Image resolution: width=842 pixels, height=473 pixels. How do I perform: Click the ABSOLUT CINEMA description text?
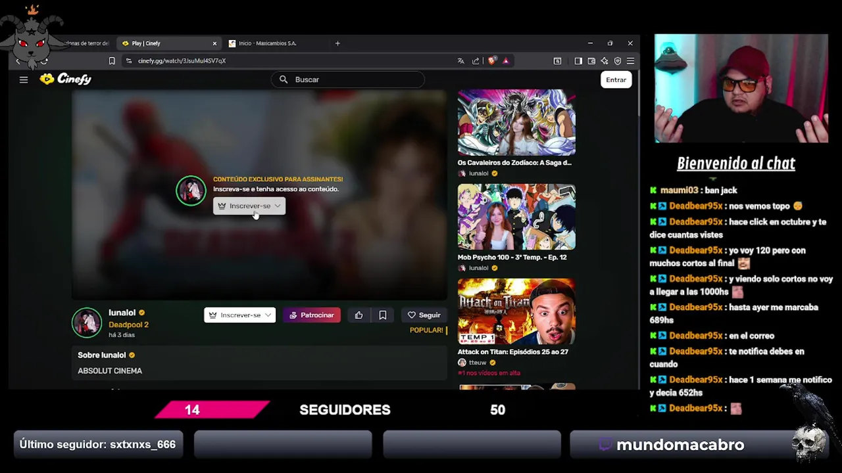110,371
